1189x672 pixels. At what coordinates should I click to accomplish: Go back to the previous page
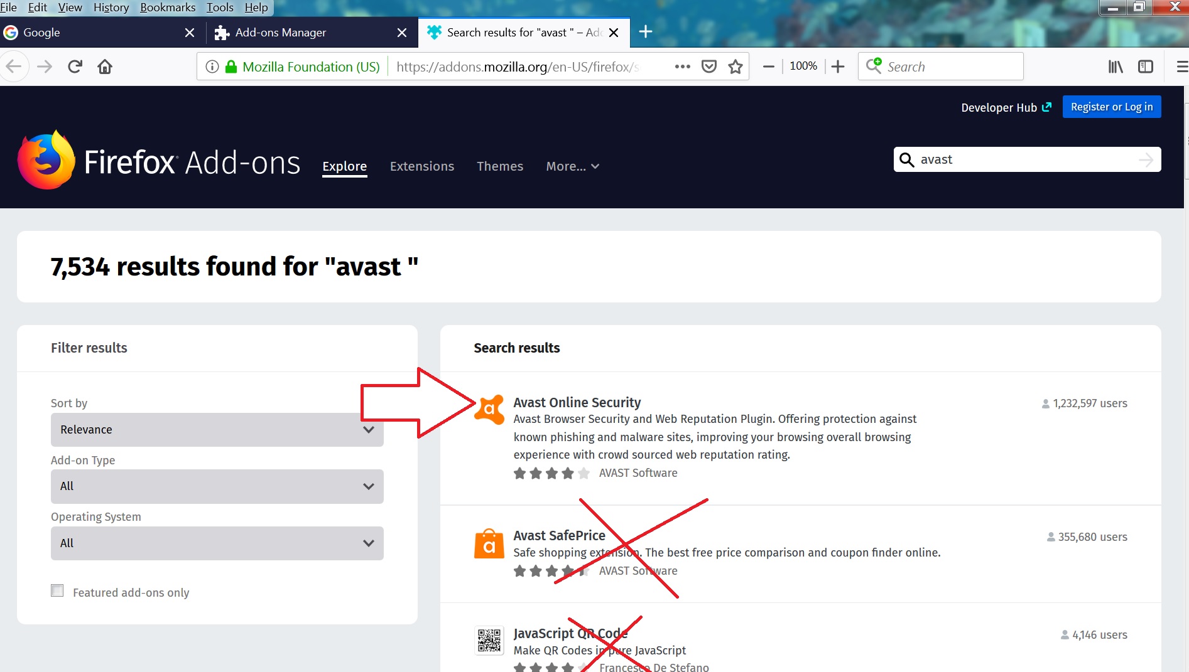click(13, 67)
